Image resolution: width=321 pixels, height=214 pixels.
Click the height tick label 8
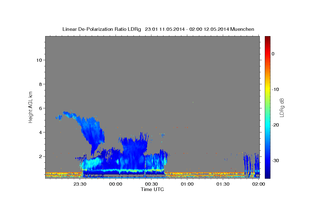tap(40, 84)
